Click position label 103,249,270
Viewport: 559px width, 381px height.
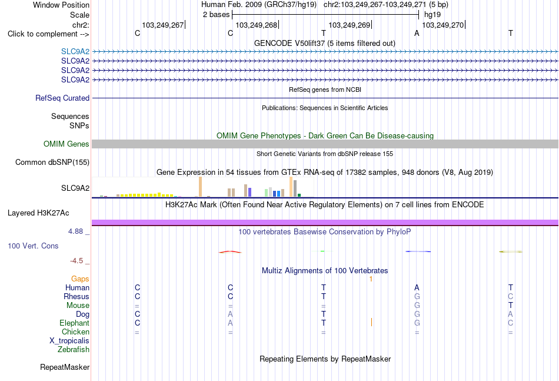[x=442, y=25]
